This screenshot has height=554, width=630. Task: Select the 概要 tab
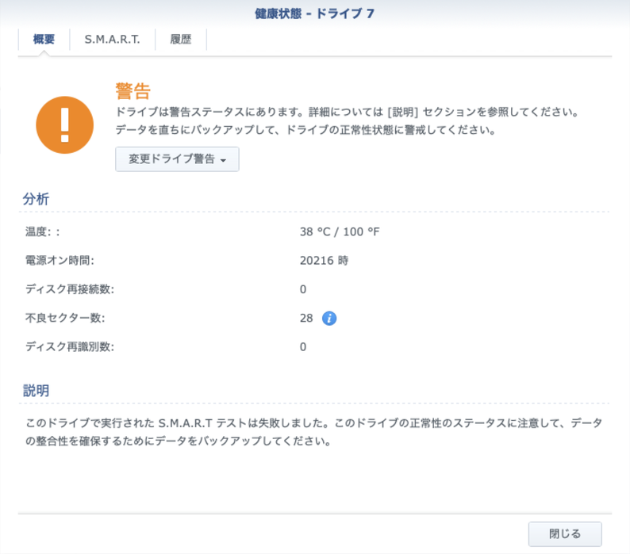pyautogui.click(x=44, y=40)
